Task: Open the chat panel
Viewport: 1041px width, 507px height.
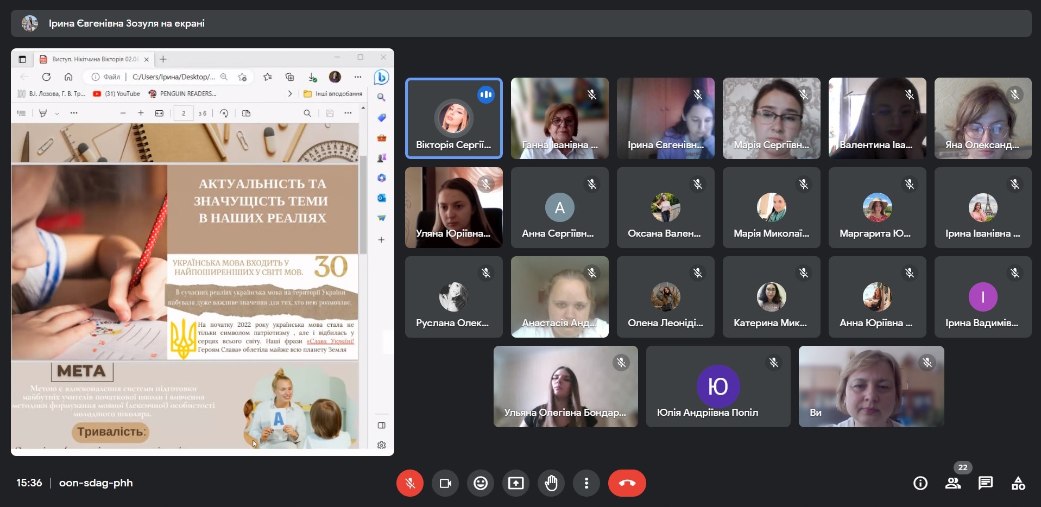Action: point(985,483)
